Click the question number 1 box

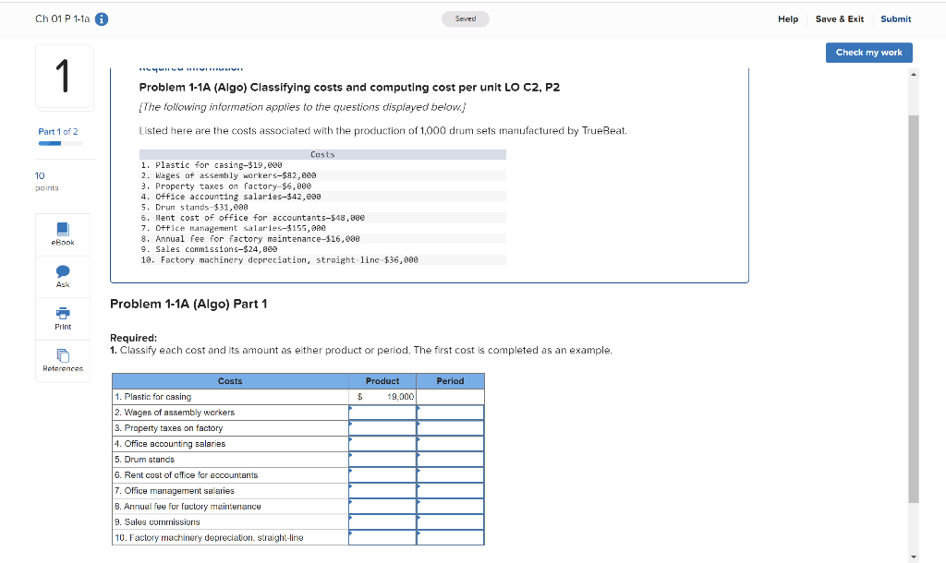(65, 78)
